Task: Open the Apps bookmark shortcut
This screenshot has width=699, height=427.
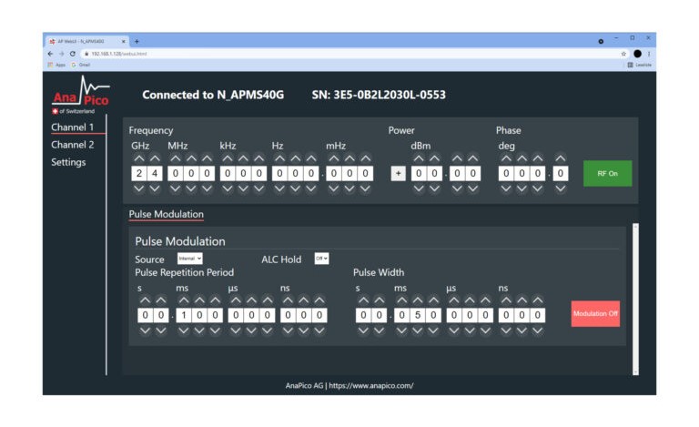Action: 56,65
